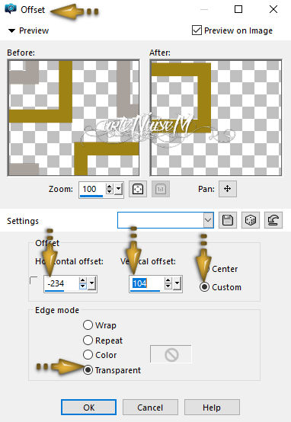Click the Horizontal offset input field
The height and width of the screenshot is (422, 291).
(62, 283)
